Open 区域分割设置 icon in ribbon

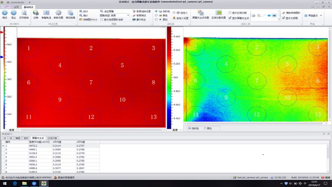pos(218,13)
